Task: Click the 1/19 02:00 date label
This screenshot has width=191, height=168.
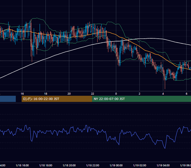Action: tap(140, 165)
